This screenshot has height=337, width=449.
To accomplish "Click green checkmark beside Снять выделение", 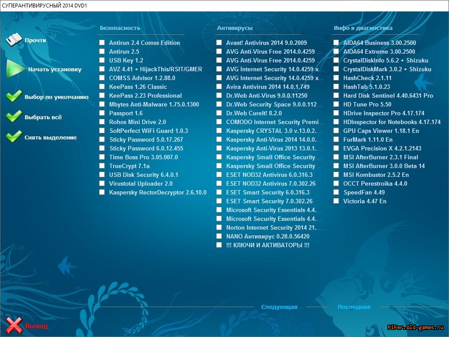I will (x=14, y=137).
